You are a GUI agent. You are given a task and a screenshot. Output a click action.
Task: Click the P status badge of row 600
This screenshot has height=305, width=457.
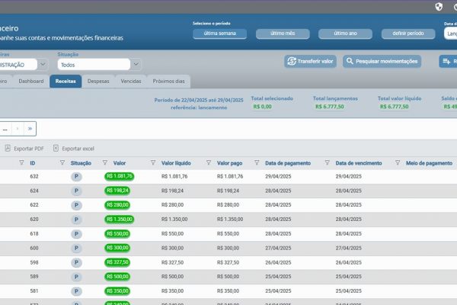coord(76,248)
